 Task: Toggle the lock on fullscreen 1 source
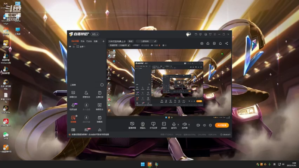pos(74,47)
